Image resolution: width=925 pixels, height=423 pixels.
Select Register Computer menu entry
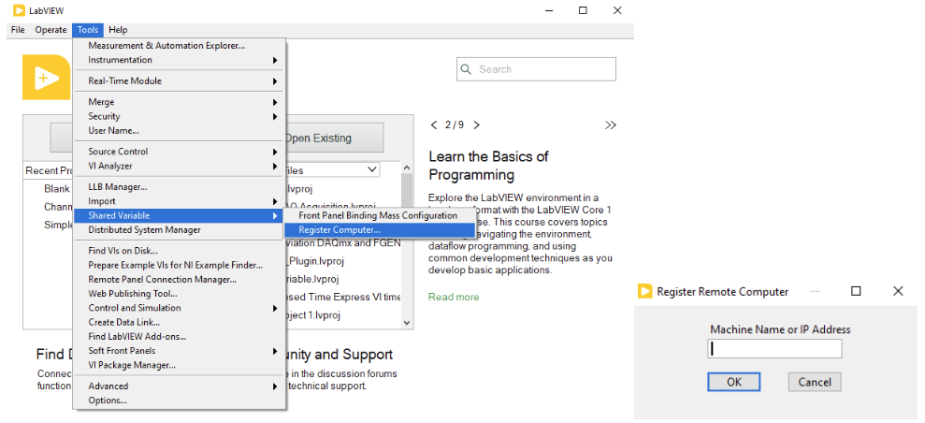[x=340, y=230]
